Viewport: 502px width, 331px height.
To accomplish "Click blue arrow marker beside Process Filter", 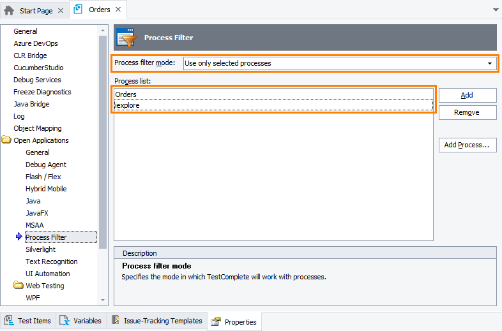I will (19, 237).
